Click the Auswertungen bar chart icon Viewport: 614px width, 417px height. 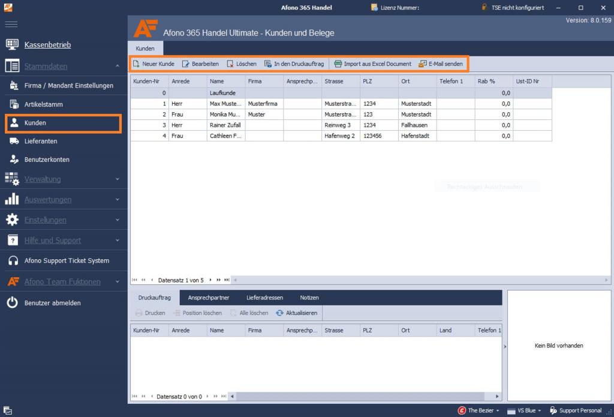pos(12,199)
